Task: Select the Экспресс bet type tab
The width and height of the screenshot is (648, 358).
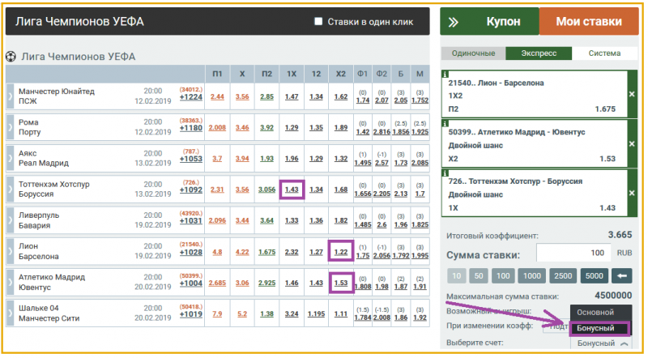Action: point(539,53)
